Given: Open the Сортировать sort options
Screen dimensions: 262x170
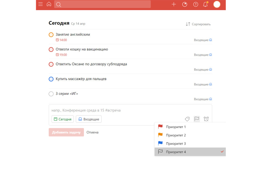Looking at the screenshot, I should click(x=198, y=24).
